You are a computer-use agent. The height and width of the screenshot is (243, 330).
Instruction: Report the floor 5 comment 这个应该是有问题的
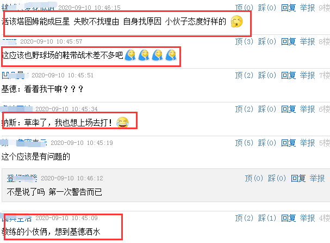point(307,143)
